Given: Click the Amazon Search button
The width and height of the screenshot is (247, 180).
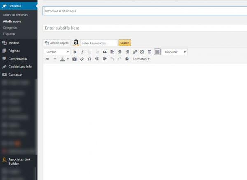Looking at the screenshot, I should 125,43.
